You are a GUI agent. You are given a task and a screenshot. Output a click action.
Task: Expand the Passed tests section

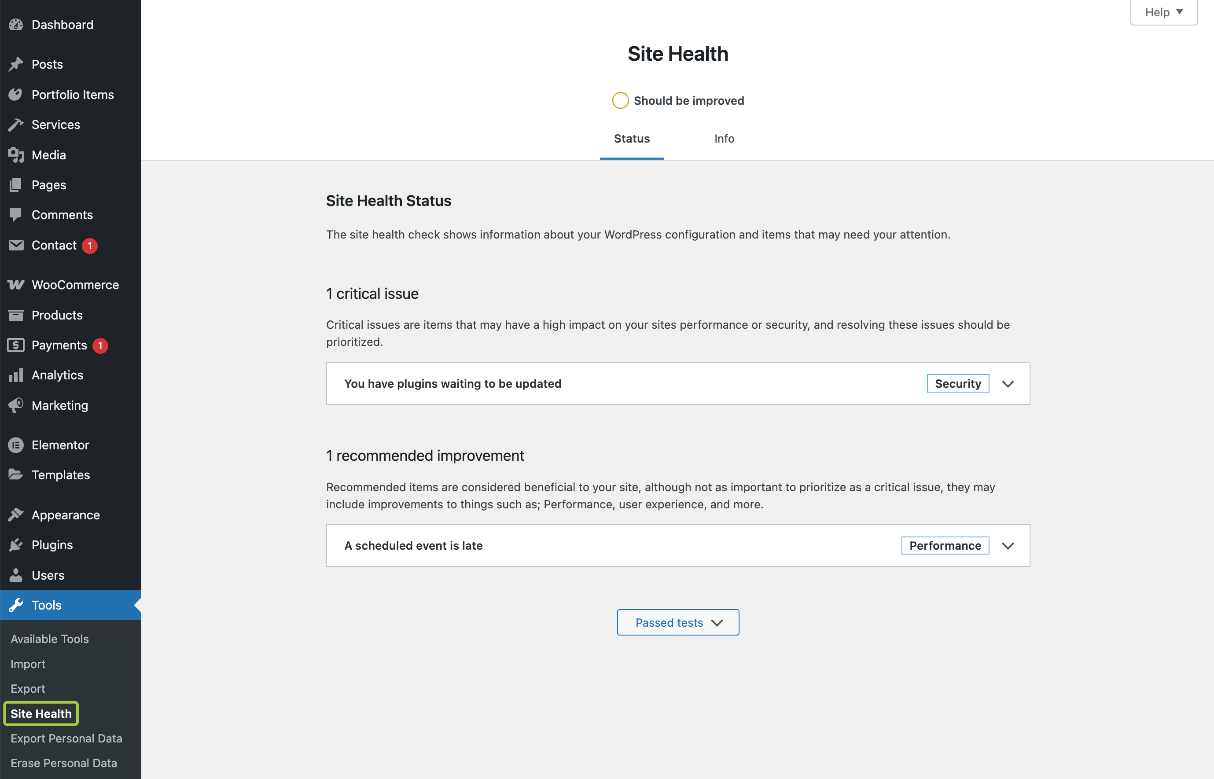coord(678,622)
